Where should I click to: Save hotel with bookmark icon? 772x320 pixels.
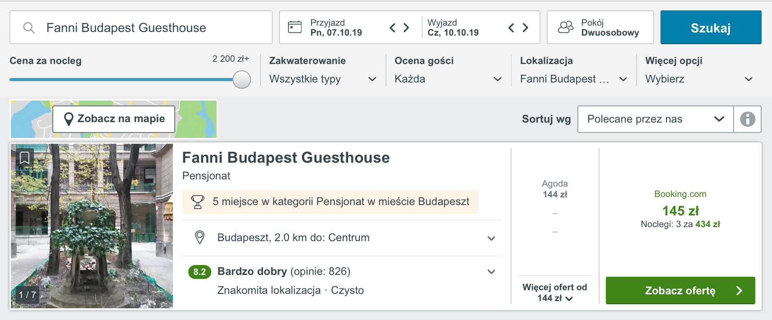25,158
